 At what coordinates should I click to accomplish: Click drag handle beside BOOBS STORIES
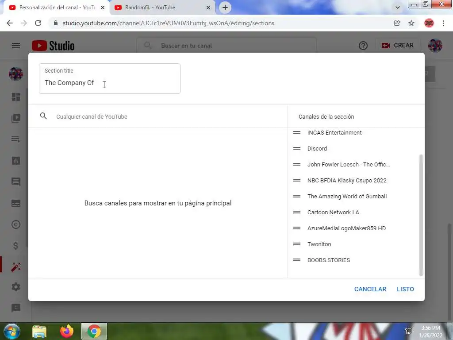tap(297, 259)
